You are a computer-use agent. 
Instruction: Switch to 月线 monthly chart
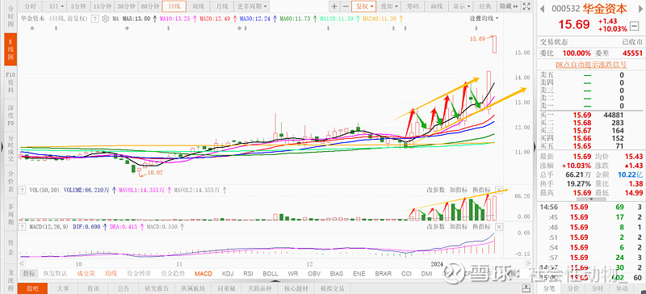pos(222,6)
